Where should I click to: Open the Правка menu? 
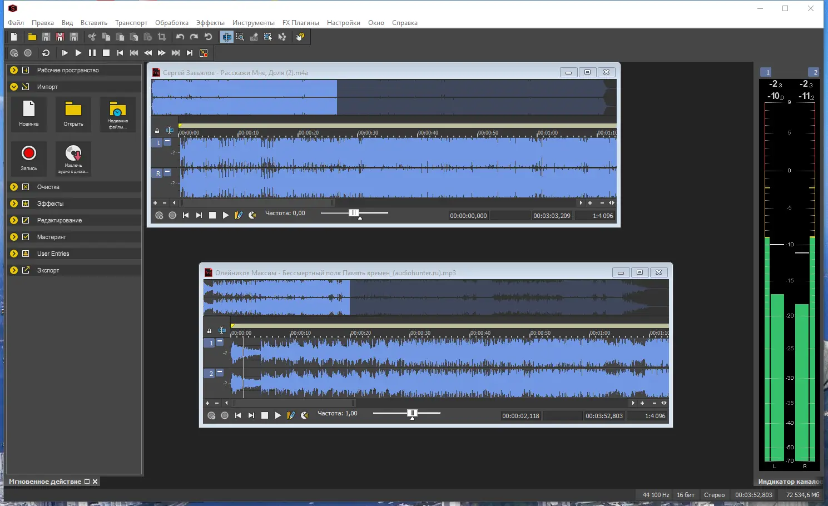[x=43, y=23]
